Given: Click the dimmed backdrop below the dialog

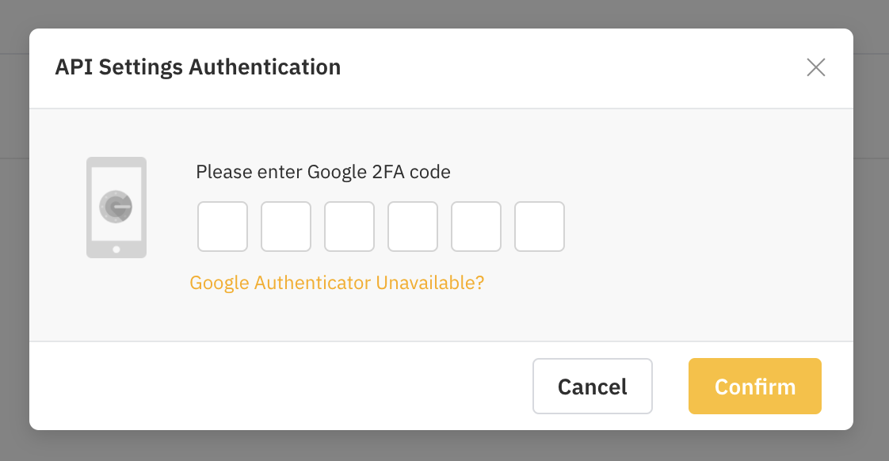Looking at the screenshot, I should coord(444,446).
